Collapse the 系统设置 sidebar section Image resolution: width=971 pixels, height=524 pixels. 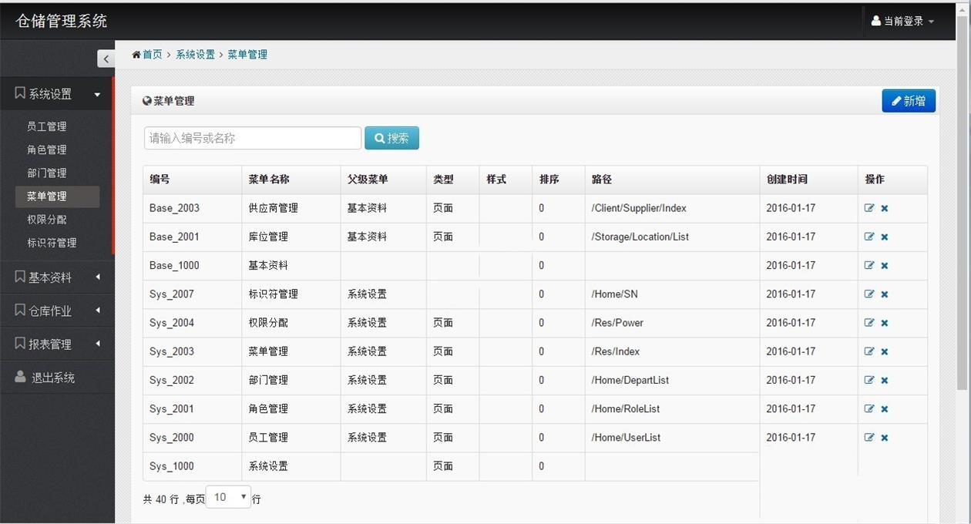(x=58, y=94)
